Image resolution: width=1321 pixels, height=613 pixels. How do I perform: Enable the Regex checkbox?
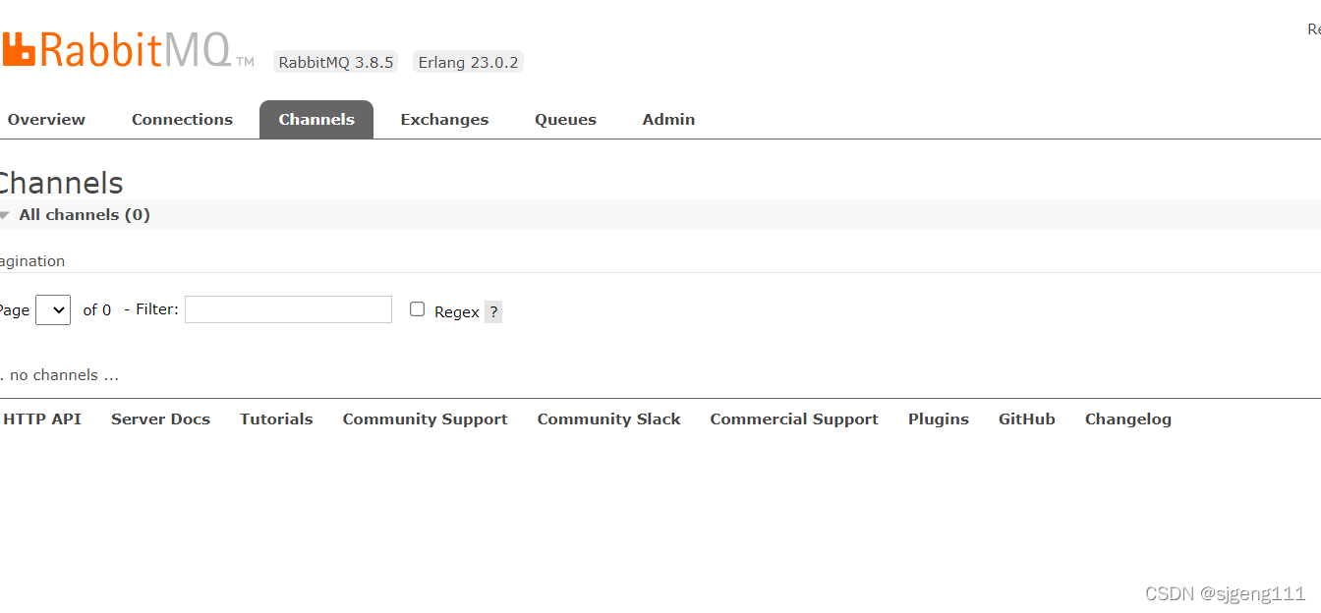pos(417,309)
